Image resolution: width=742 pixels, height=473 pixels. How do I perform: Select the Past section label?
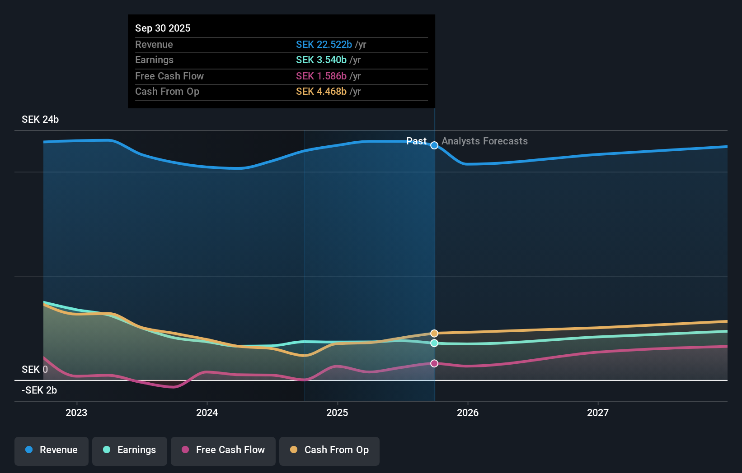(416, 141)
